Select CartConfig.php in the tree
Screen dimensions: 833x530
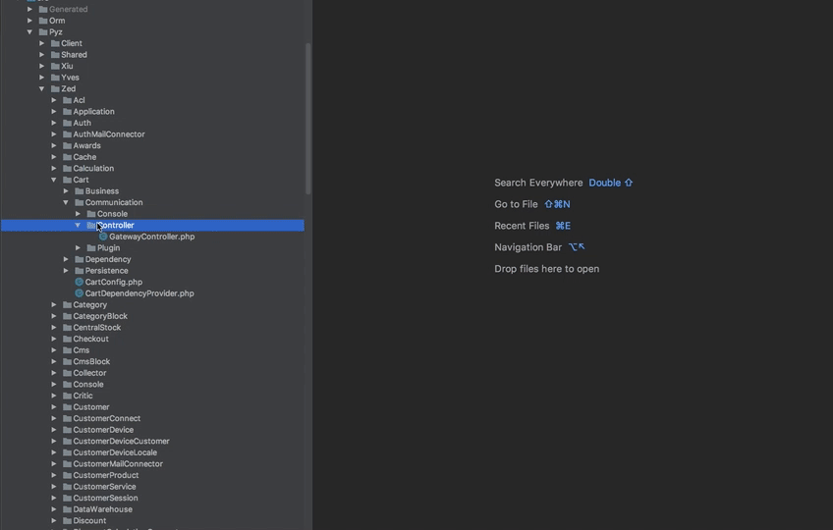[114, 282]
